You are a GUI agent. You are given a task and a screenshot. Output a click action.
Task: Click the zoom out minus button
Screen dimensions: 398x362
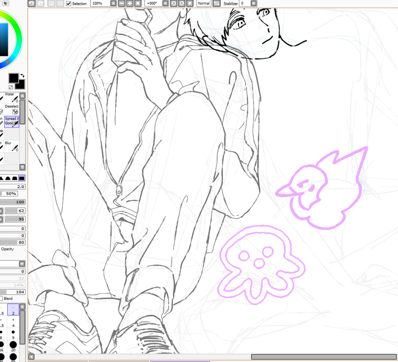click(122, 3)
